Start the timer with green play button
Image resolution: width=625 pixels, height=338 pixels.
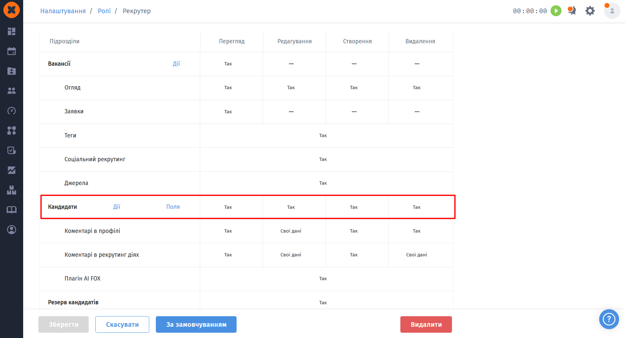(556, 11)
